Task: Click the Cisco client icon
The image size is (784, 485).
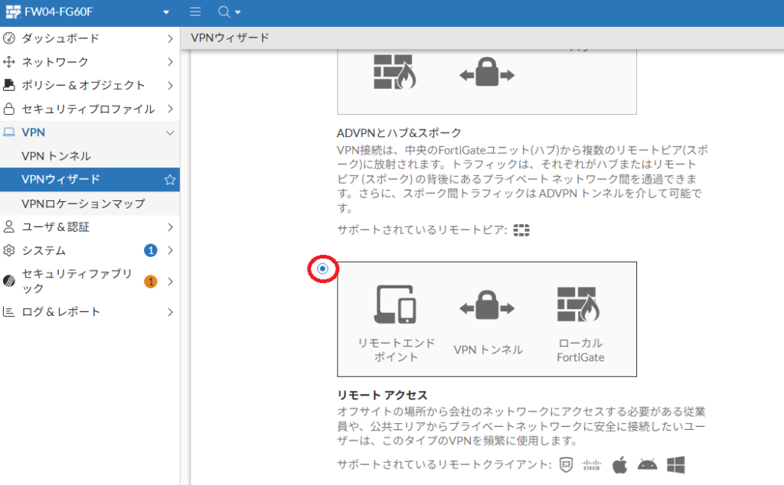Action: 592,466
